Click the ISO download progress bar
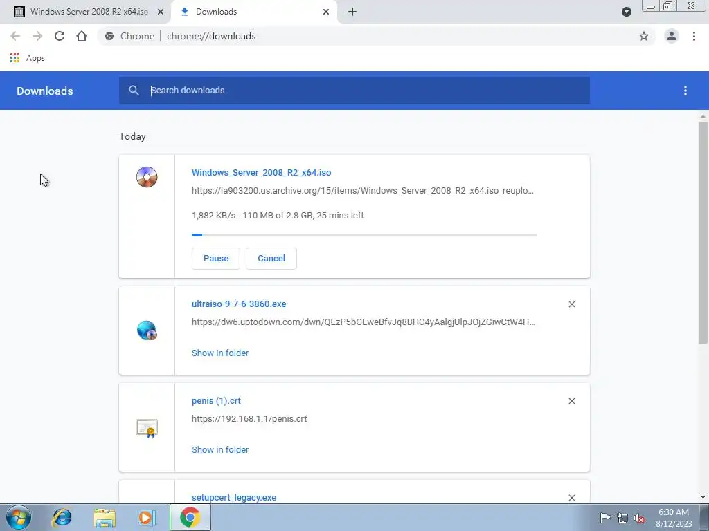The height and width of the screenshot is (531, 709). pos(364,235)
